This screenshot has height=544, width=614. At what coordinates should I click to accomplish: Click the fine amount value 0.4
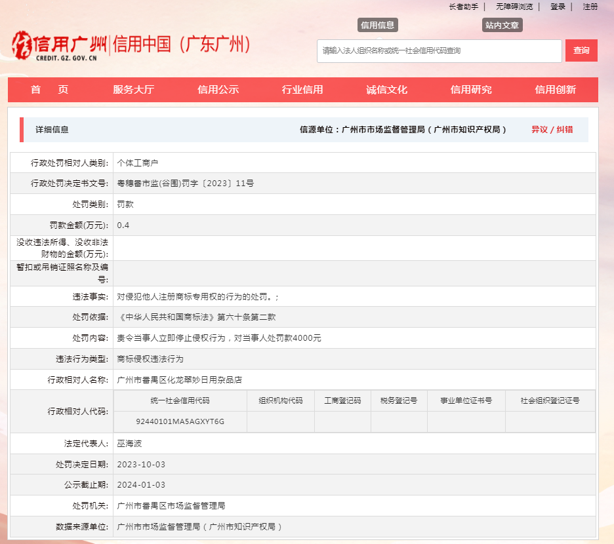(x=123, y=225)
